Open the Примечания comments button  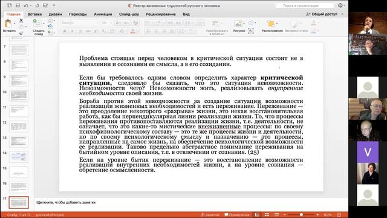[x=237, y=215]
